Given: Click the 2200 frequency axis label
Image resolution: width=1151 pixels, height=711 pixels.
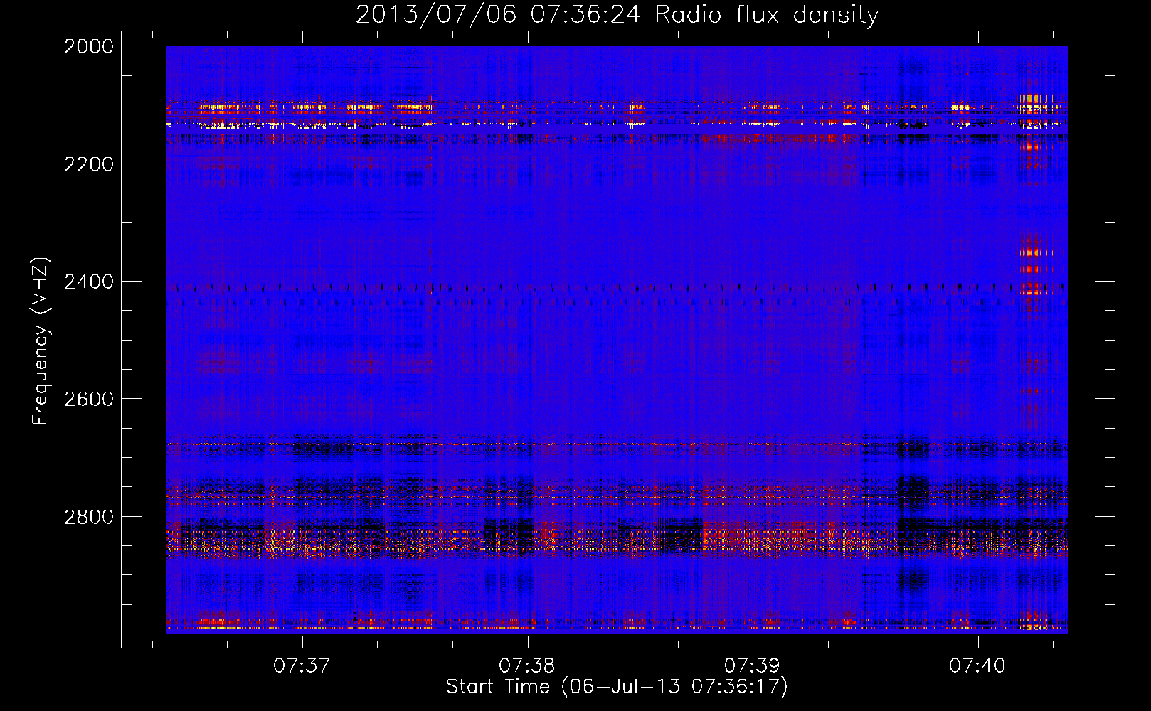Looking at the screenshot, I should point(89,164).
